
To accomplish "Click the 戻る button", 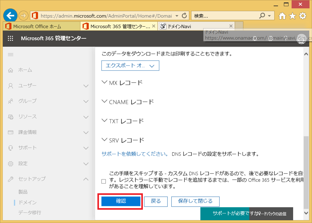I will click(x=156, y=201).
